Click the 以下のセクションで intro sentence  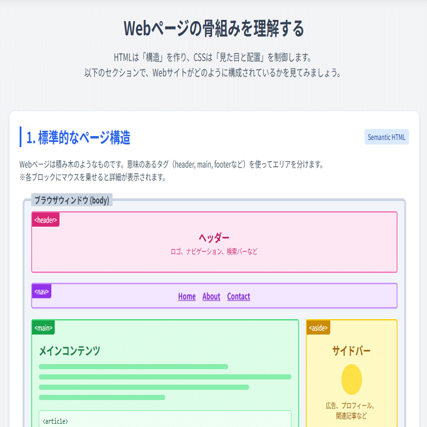pyautogui.click(x=213, y=73)
